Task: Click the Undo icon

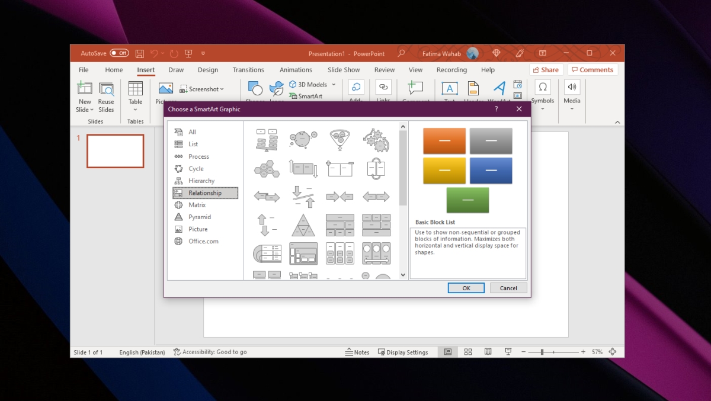Action: (x=155, y=53)
